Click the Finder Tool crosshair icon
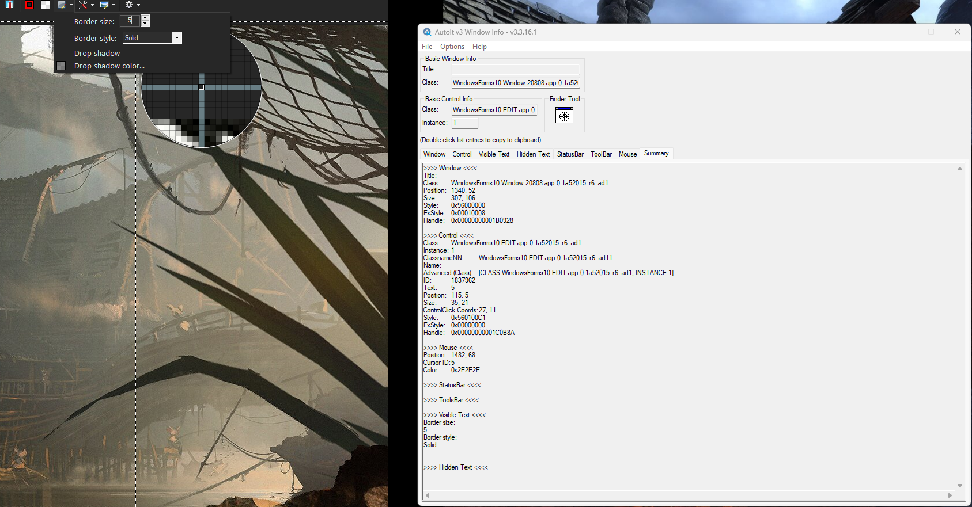The height and width of the screenshot is (507, 972). click(x=564, y=116)
